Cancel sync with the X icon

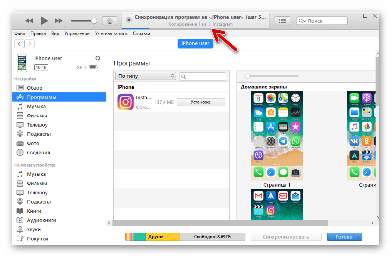pos(129,20)
